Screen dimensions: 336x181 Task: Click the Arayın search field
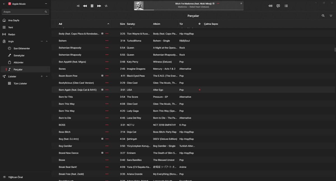tap(25, 12)
